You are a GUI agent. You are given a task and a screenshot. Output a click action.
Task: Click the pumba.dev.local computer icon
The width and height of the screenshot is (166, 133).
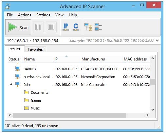point(18,76)
